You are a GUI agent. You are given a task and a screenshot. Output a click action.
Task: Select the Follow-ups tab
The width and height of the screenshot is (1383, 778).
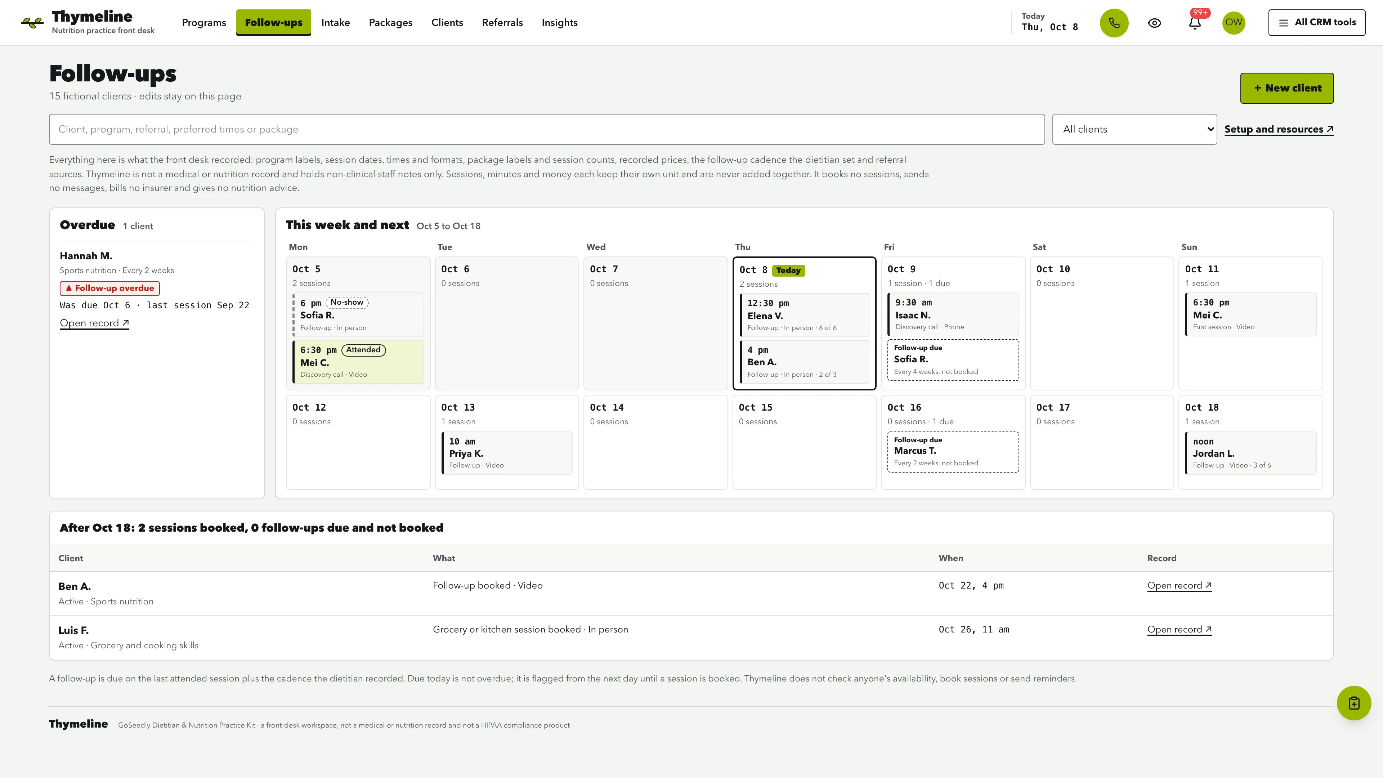[274, 23]
